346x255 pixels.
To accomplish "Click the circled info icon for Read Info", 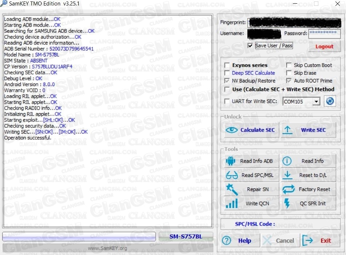I will tap(287, 161).
